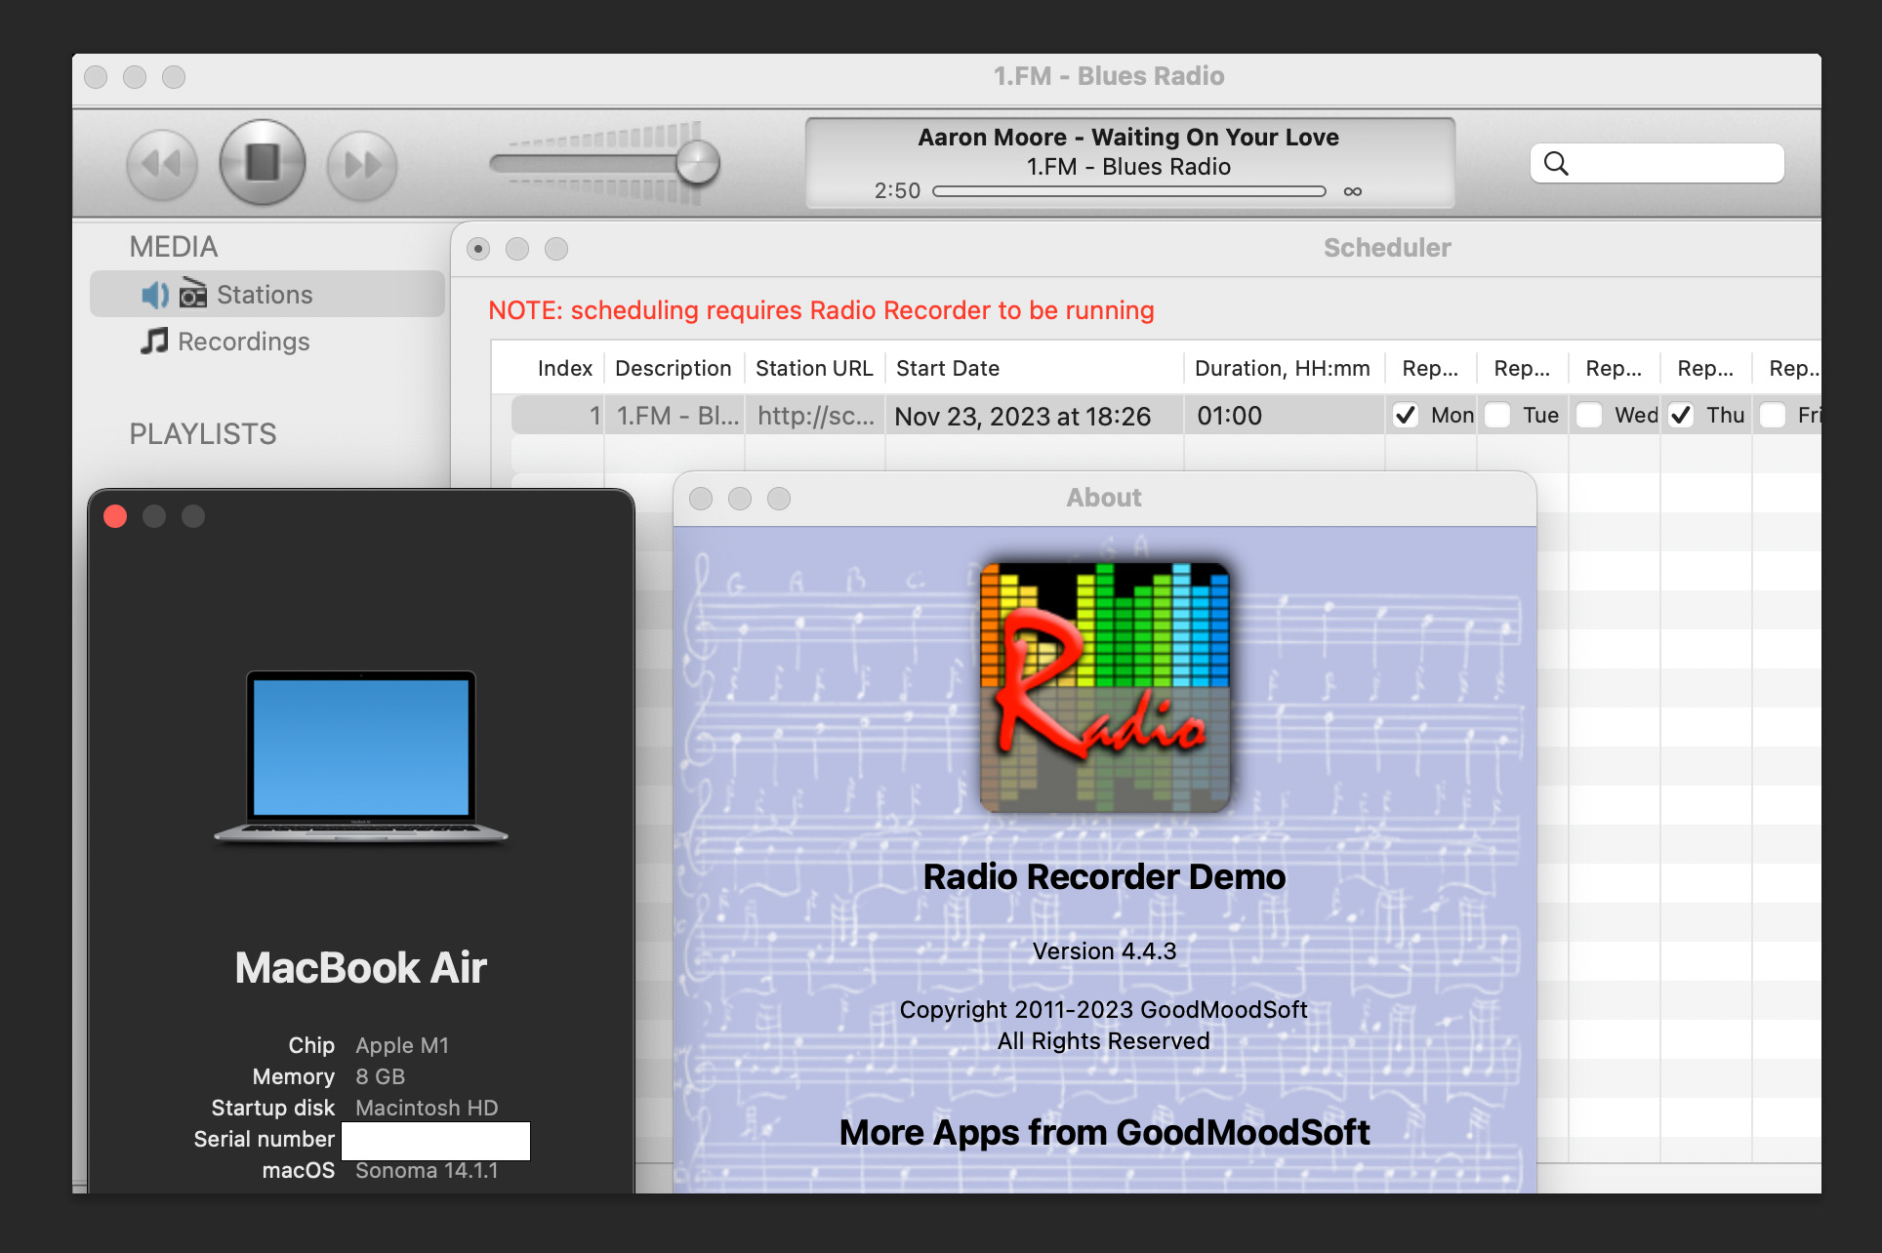
Task: Click the music note Recordings icon
Action: [154, 342]
